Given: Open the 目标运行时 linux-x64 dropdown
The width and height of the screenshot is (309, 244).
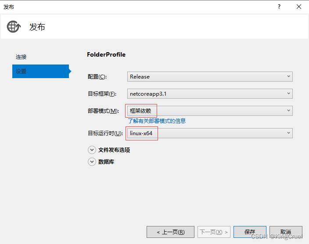Looking at the screenshot, I should 210,133.
